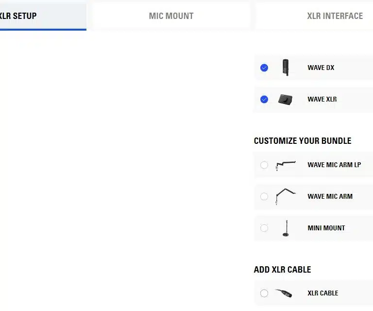Click the Mini Mount text label
This screenshot has height=311, width=373.
(326, 228)
